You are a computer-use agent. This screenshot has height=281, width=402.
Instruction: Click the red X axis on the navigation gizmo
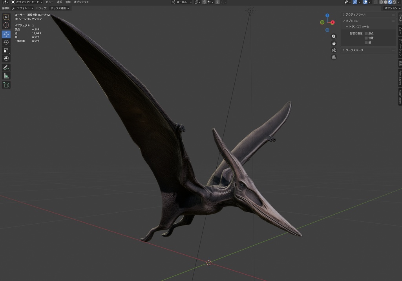tap(332, 22)
